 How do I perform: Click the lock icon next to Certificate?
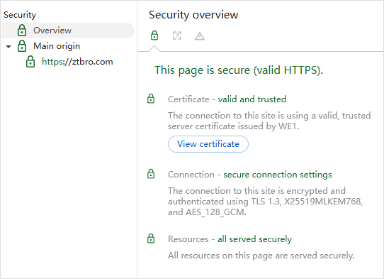151,99
